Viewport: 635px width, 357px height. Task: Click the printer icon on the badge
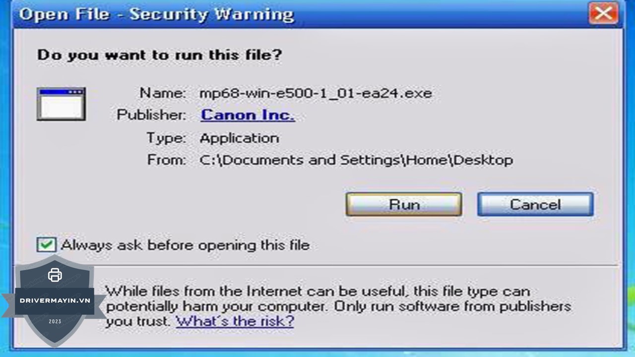point(55,275)
